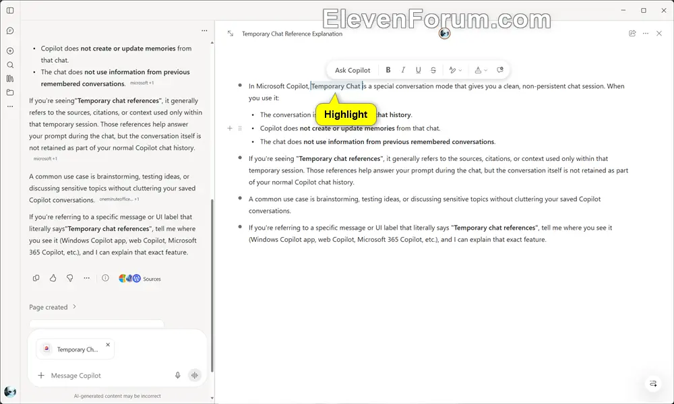This screenshot has width=674, height=404.
Task: Click the microphone dictation icon
Action: coord(177,375)
